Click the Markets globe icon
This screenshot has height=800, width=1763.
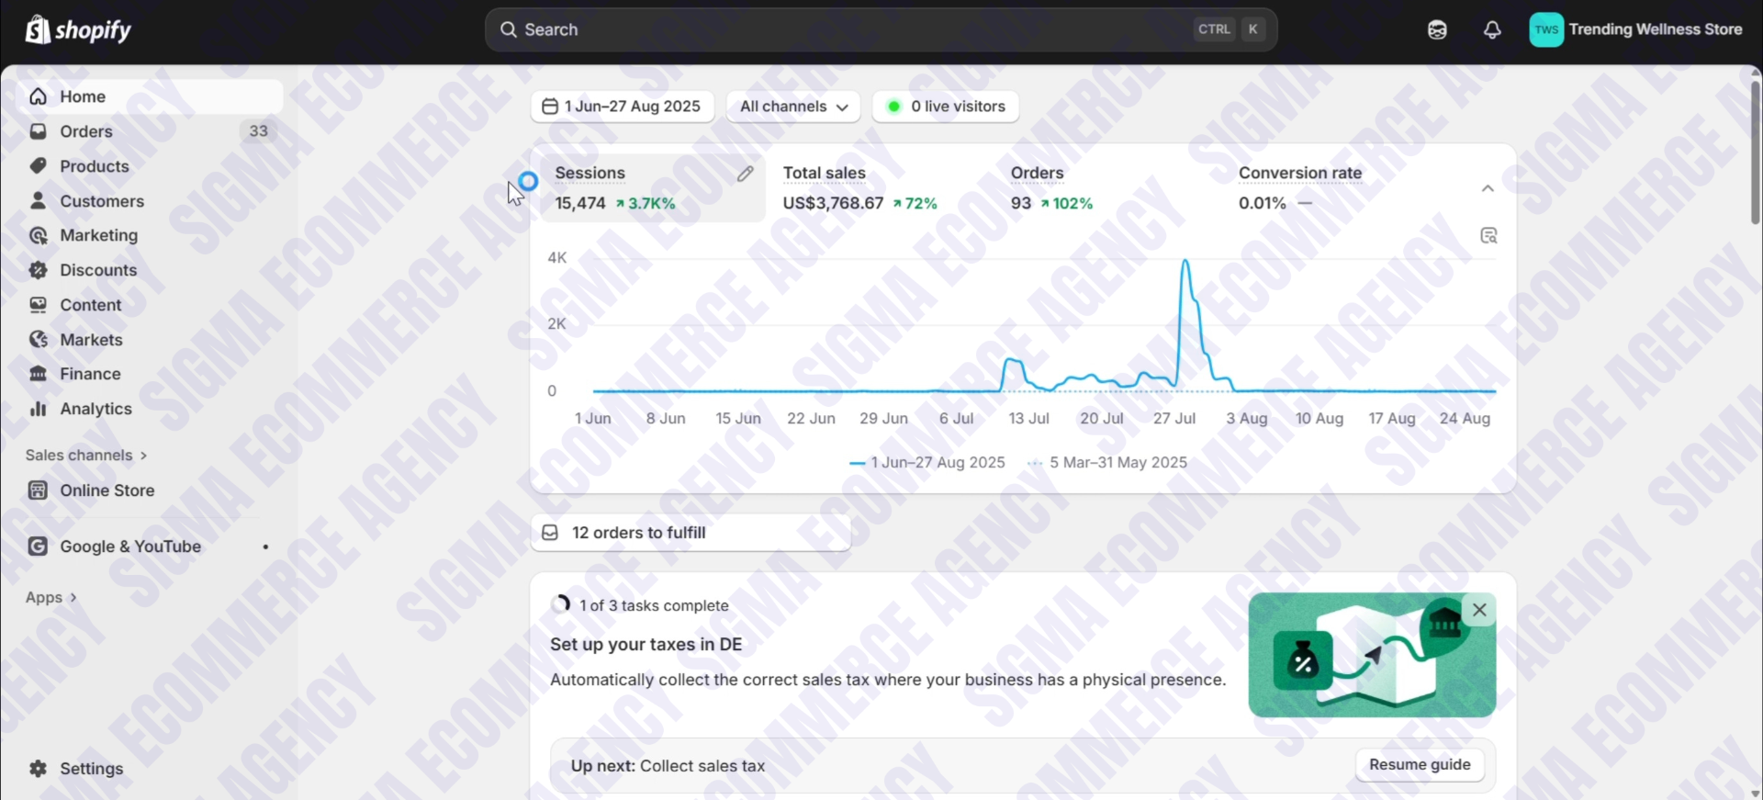[38, 340]
